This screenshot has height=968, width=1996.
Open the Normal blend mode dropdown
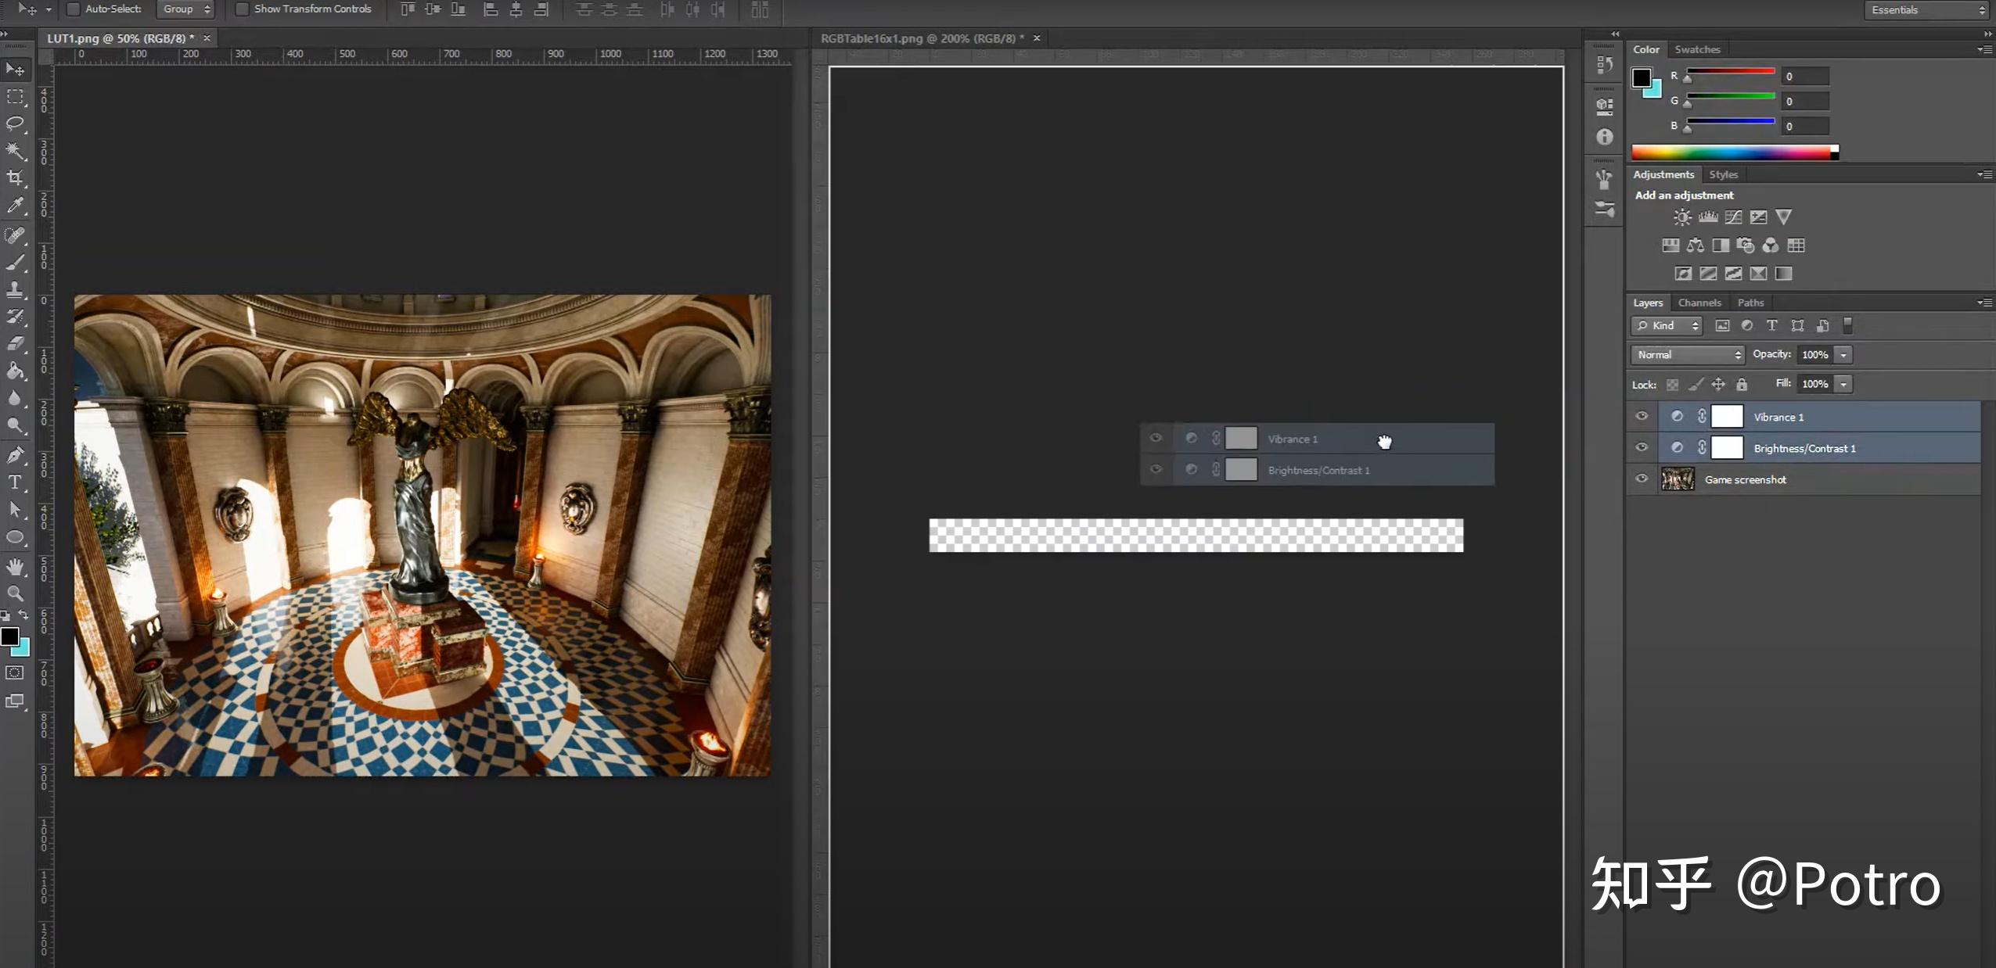pyautogui.click(x=1689, y=355)
